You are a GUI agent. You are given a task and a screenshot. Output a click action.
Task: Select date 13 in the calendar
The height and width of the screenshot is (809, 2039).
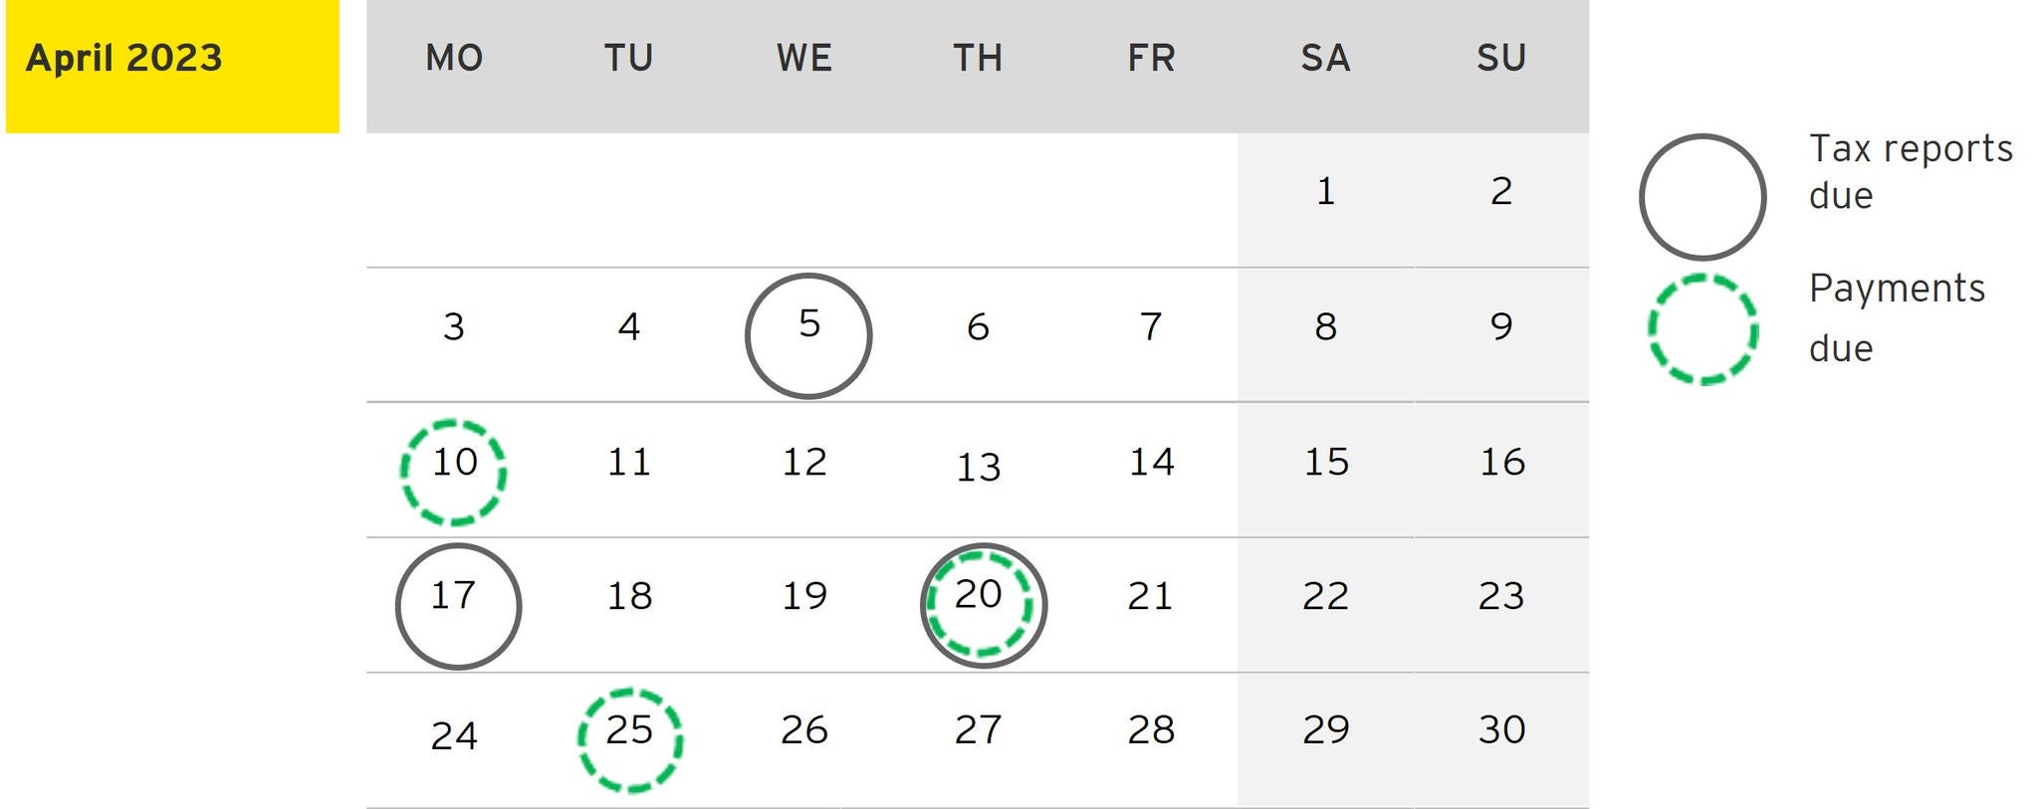978,467
